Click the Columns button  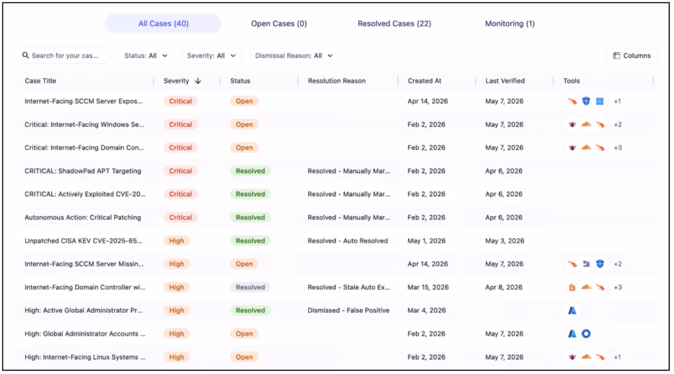[632, 56]
